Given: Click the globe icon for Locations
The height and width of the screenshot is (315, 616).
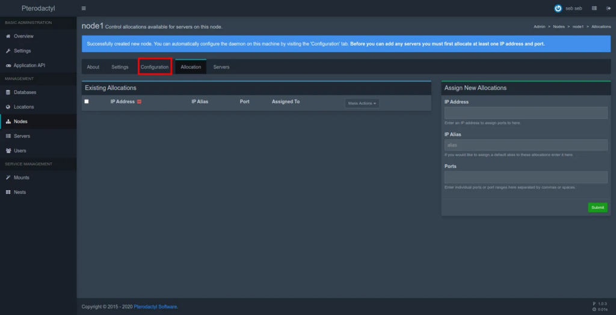Looking at the screenshot, I should pyautogui.click(x=8, y=107).
